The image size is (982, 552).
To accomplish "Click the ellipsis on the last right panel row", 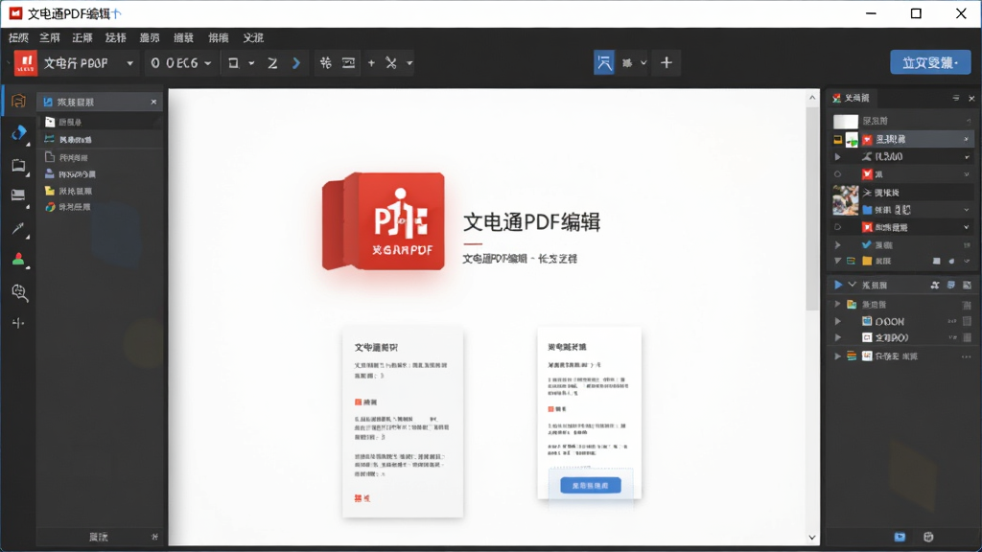I will (x=967, y=356).
